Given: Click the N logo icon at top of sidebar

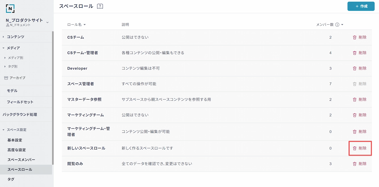Looking at the screenshot, I should point(10,9).
